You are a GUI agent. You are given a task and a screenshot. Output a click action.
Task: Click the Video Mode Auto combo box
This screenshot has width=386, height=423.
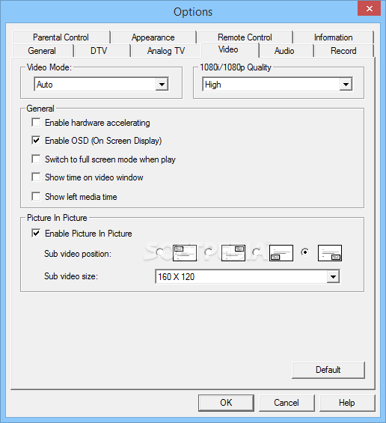click(101, 84)
